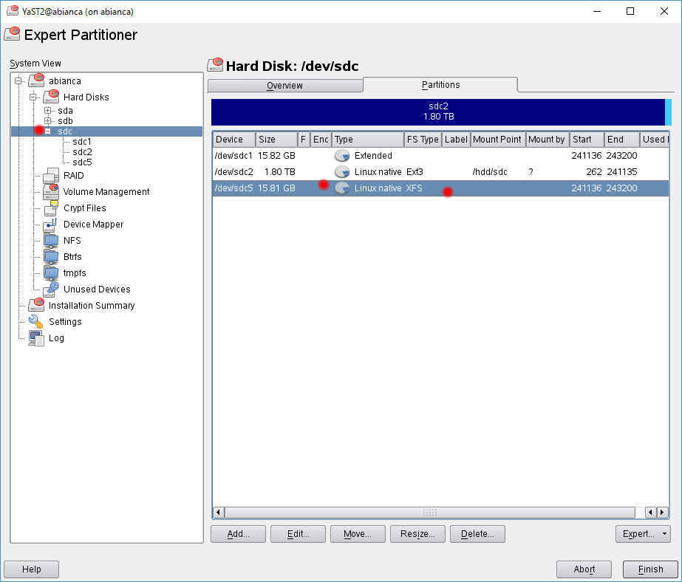Sort by the Device column header
The width and height of the screenshot is (682, 582).
[x=234, y=140]
